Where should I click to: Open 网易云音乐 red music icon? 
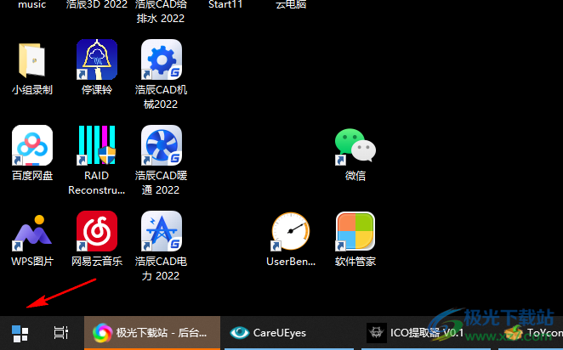point(97,231)
